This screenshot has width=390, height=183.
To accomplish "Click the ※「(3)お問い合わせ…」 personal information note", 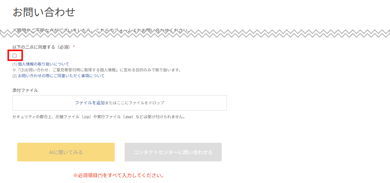I will [97, 70].
